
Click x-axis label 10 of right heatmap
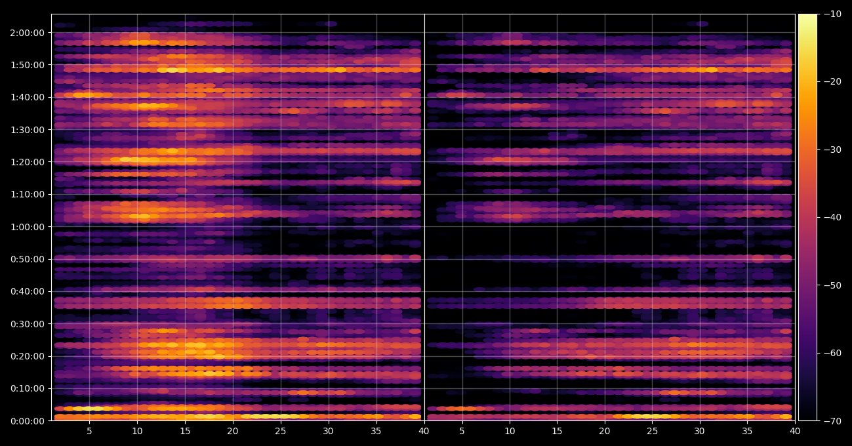click(x=509, y=431)
